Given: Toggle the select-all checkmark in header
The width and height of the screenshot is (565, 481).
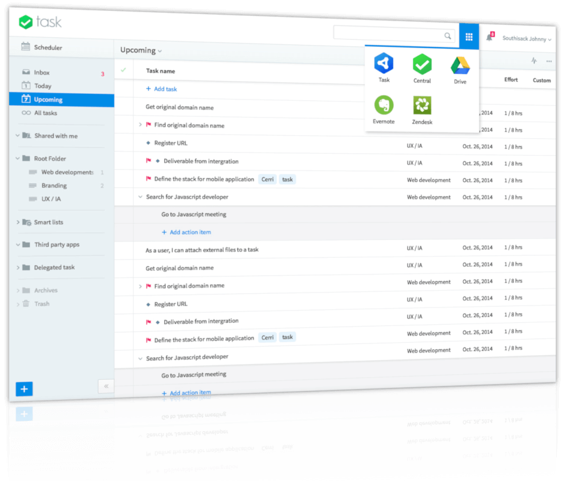Looking at the screenshot, I should pos(124,70).
